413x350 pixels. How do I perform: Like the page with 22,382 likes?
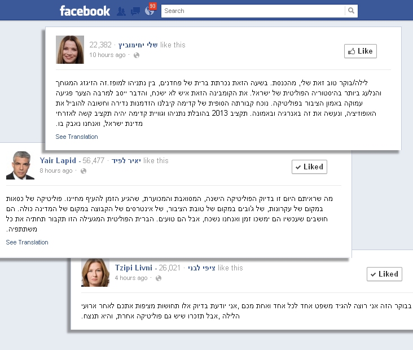[361, 51]
